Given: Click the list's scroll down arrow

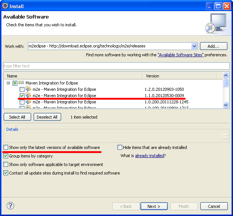Looking at the screenshot, I should 226,105.
